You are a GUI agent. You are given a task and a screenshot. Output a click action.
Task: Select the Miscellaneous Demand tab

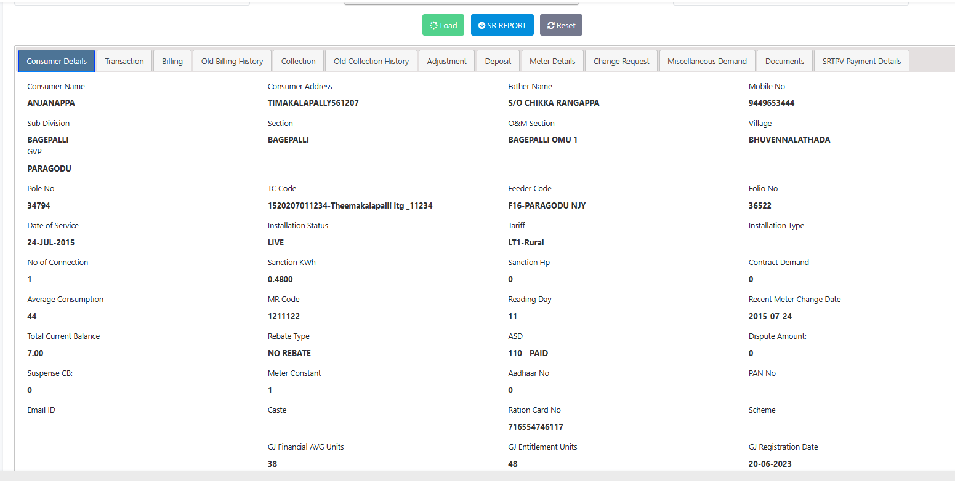[x=707, y=61]
